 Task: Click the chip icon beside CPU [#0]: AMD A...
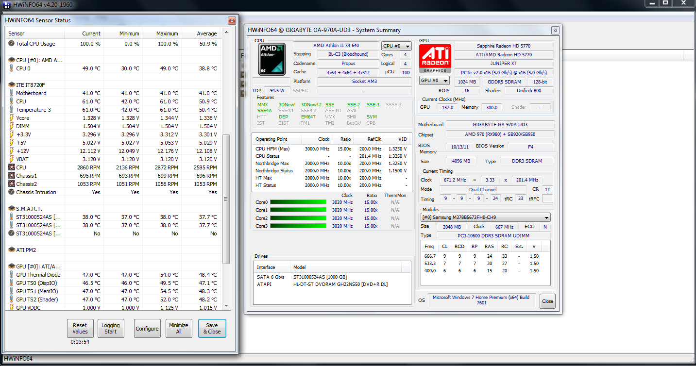12,60
